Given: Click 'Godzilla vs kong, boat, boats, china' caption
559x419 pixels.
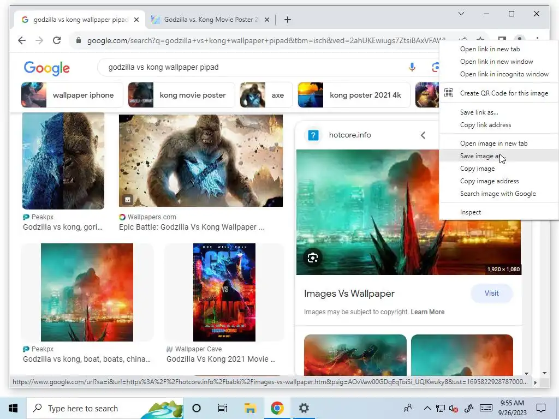Looking at the screenshot, I should pos(87,359).
